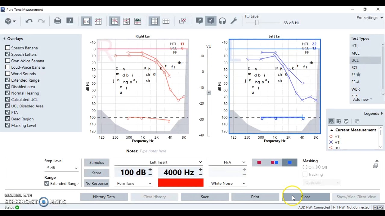Toggle the Extended Range checkbox under Range
The height and width of the screenshot is (216, 385).
47,183
